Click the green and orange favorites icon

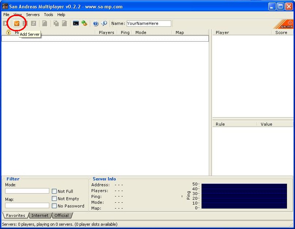84,23
